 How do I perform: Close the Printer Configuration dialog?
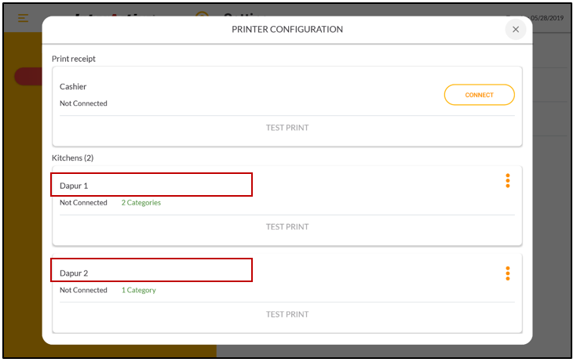515,30
